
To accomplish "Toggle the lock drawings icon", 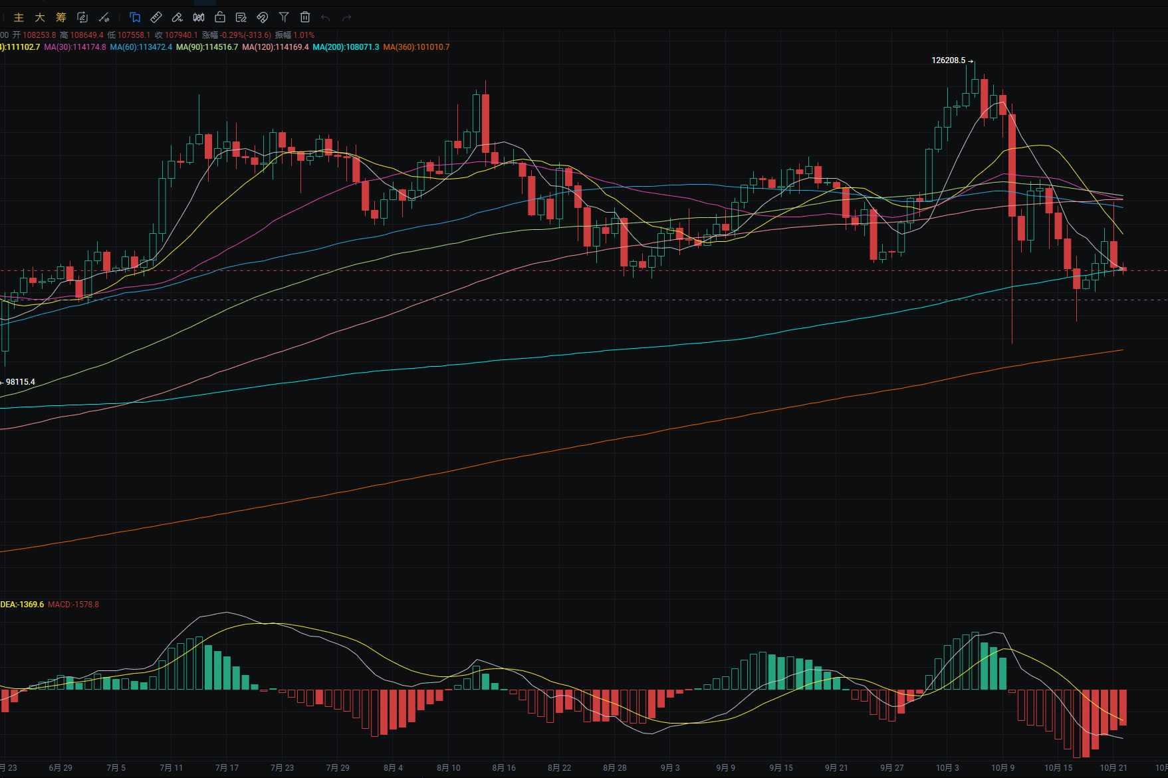I will click(x=220, y=17).
